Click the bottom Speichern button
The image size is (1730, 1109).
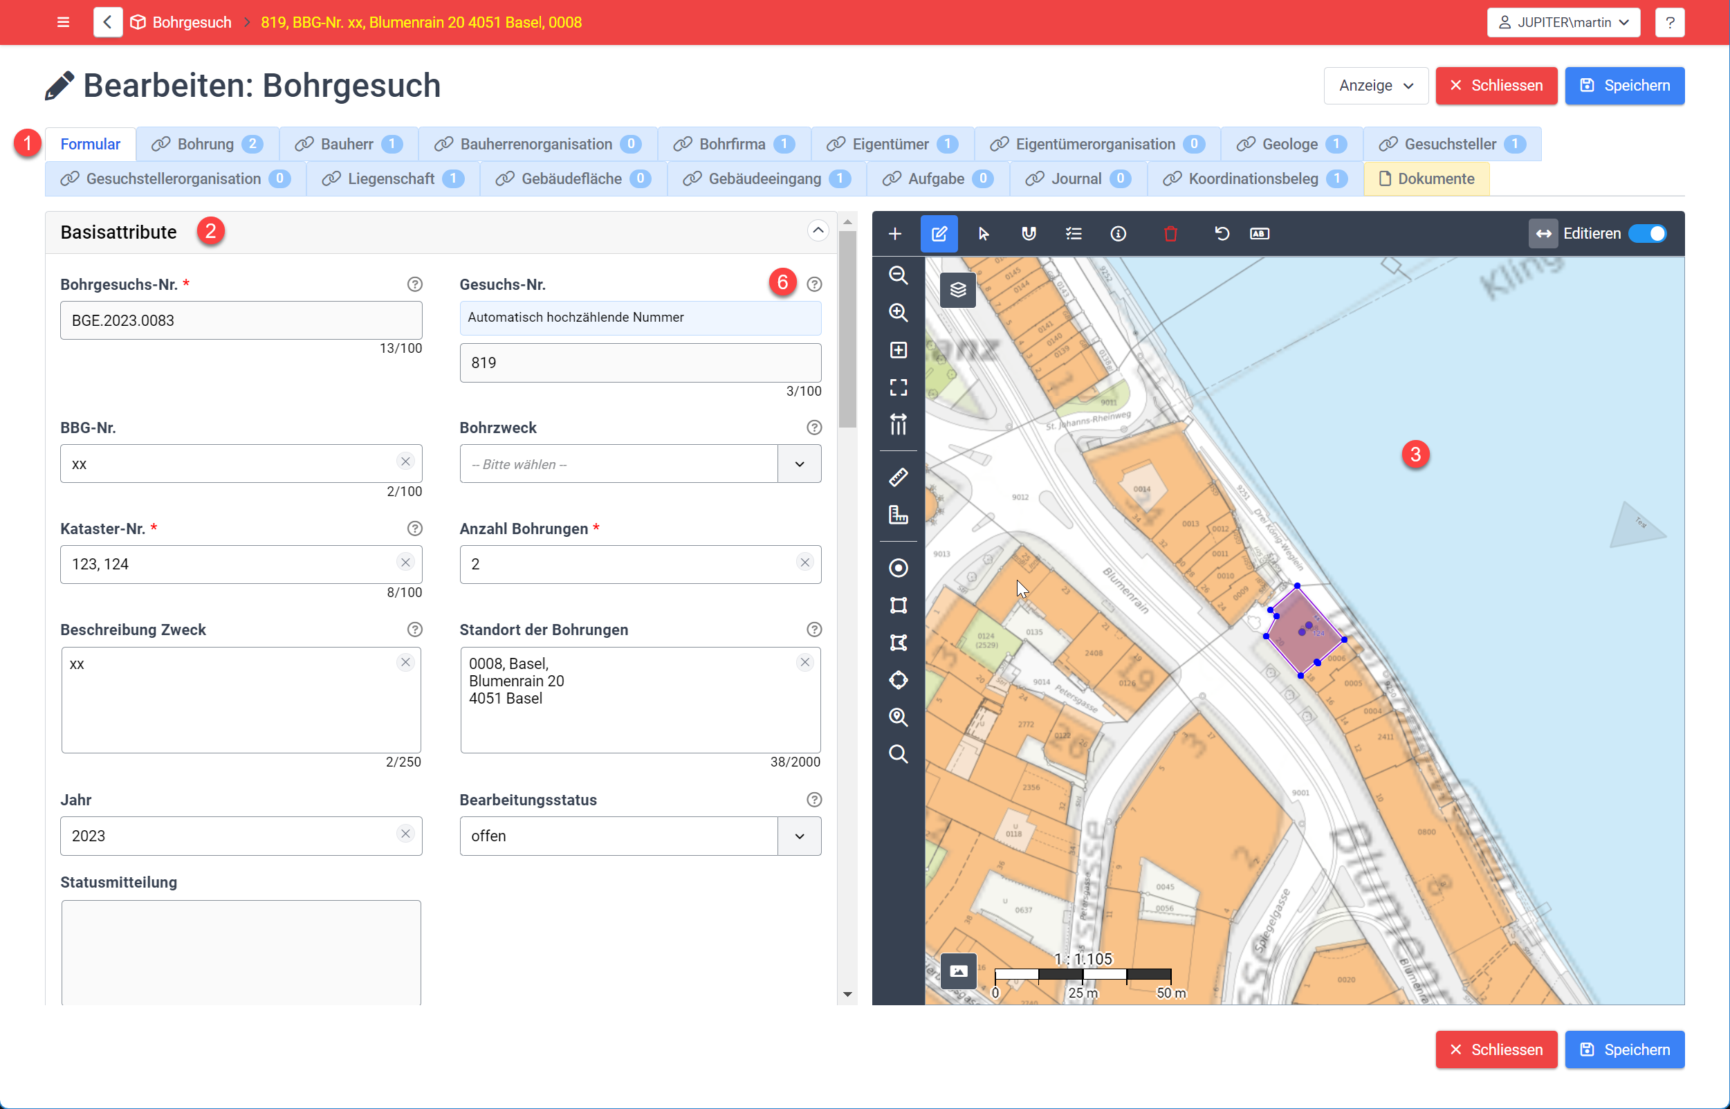point(1624,1050)
